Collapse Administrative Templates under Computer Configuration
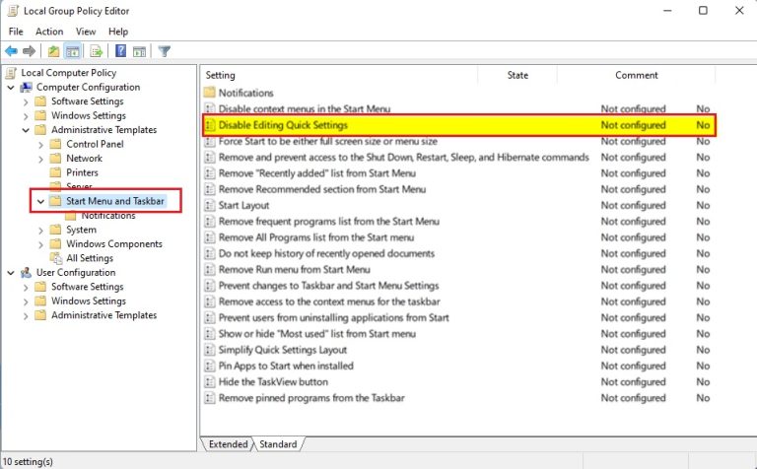Screen dimensions: 757x469 pos(26,130)
